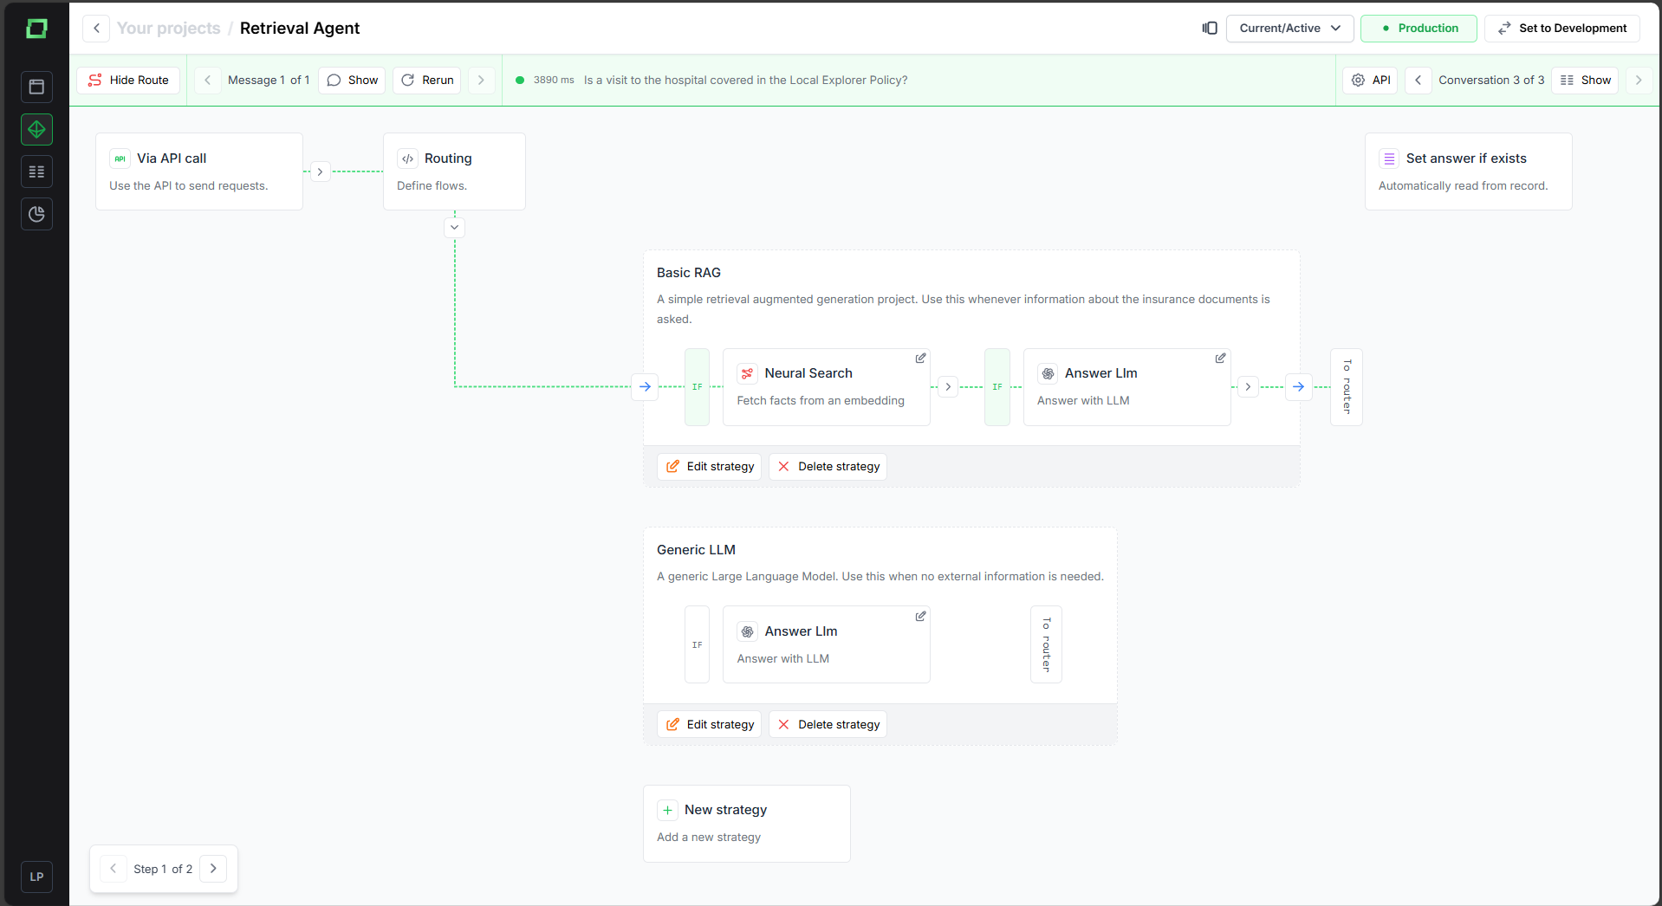1662x906 pixels.
Task: Click the Neural Search node icon
Action: pyautogui.click(x=747, y=373)
